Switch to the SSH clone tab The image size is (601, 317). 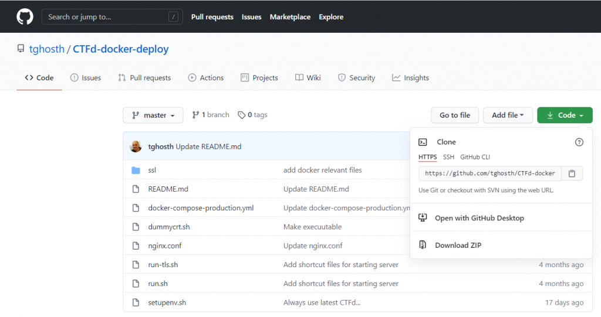click(x=448, y=157)
